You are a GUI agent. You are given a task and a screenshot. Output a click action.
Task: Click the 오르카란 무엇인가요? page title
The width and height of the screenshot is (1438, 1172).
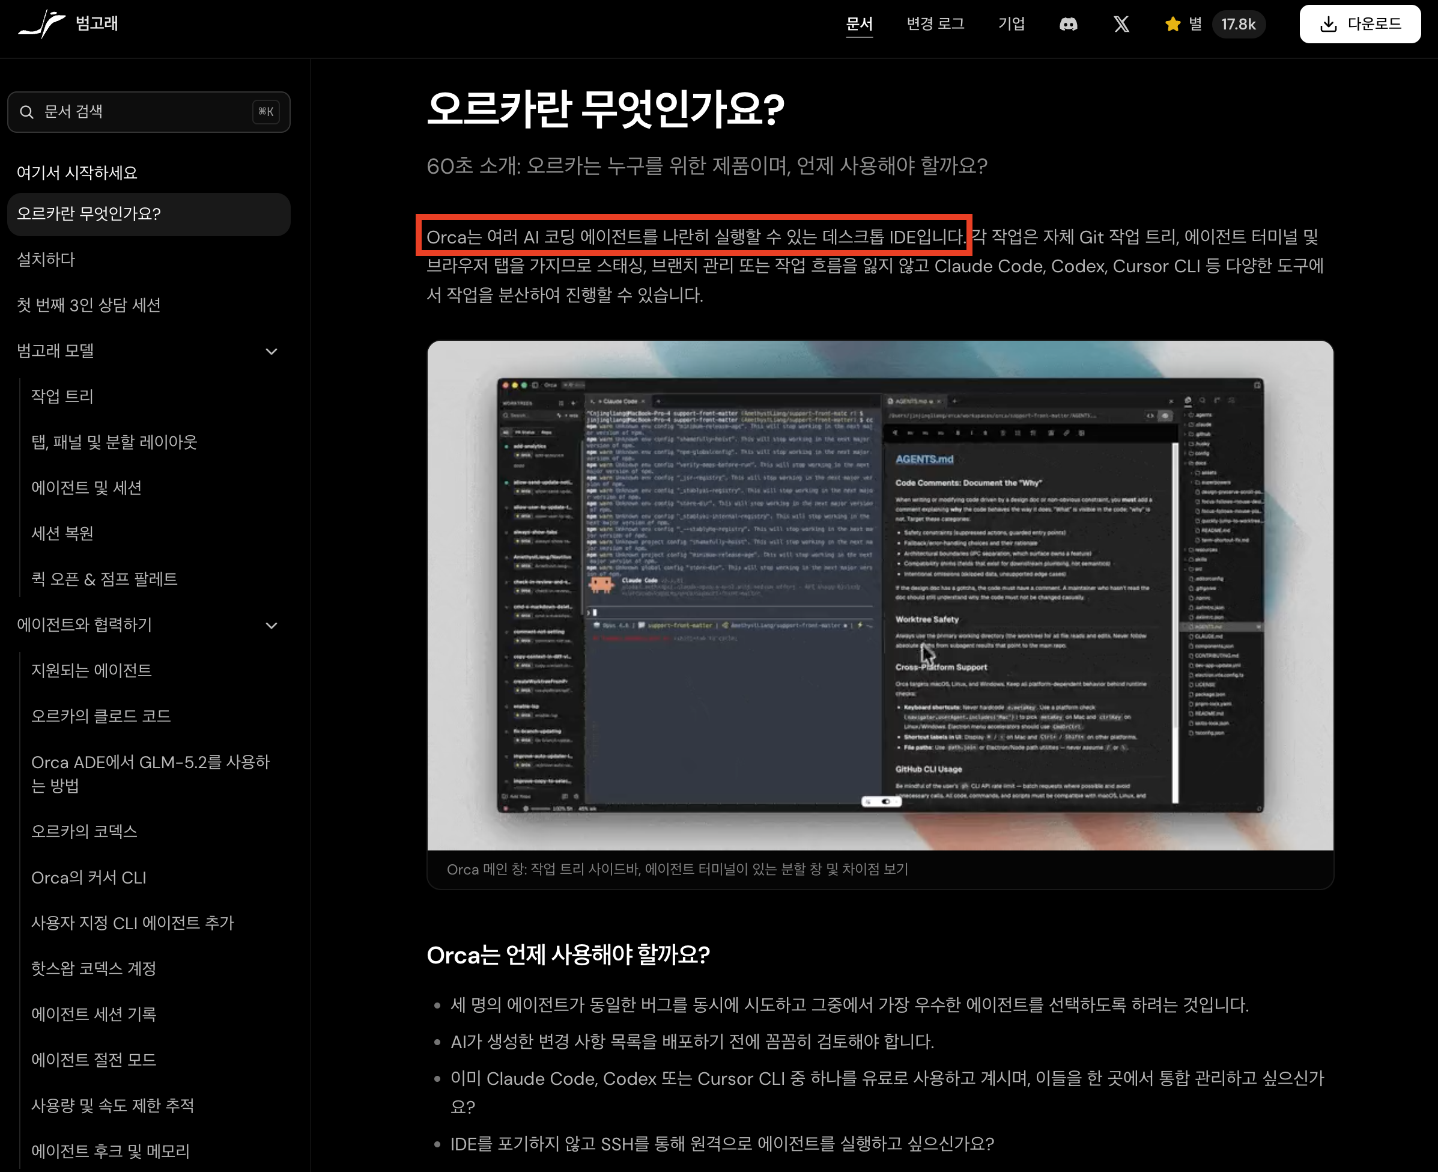pos(605,109)
